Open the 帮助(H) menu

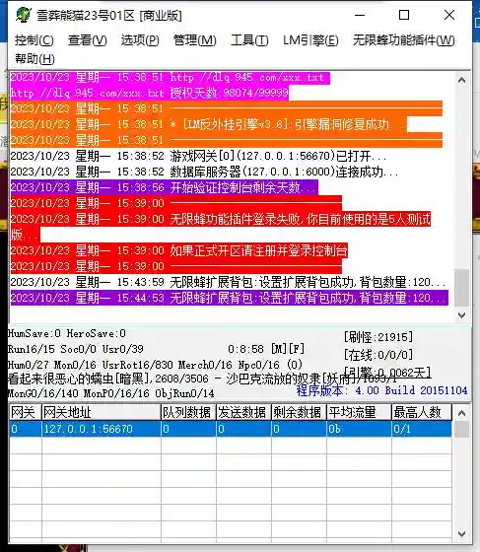(x=34, y=59)
